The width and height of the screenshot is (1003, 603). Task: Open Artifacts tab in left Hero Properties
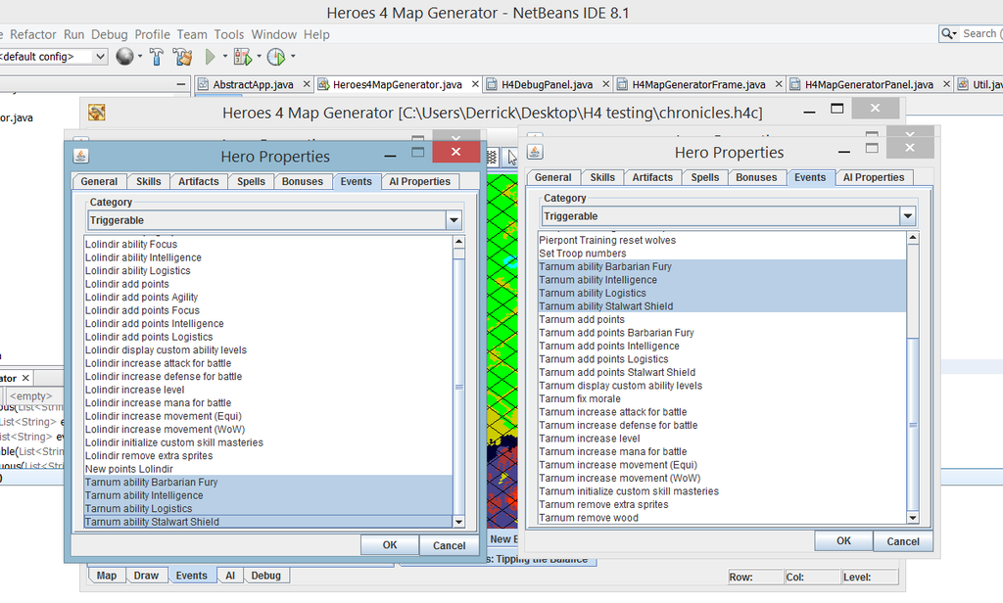click(198, 182)
